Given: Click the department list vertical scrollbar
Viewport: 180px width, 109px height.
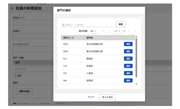Looking at the screenshot, I should click(x=136, y=58).
